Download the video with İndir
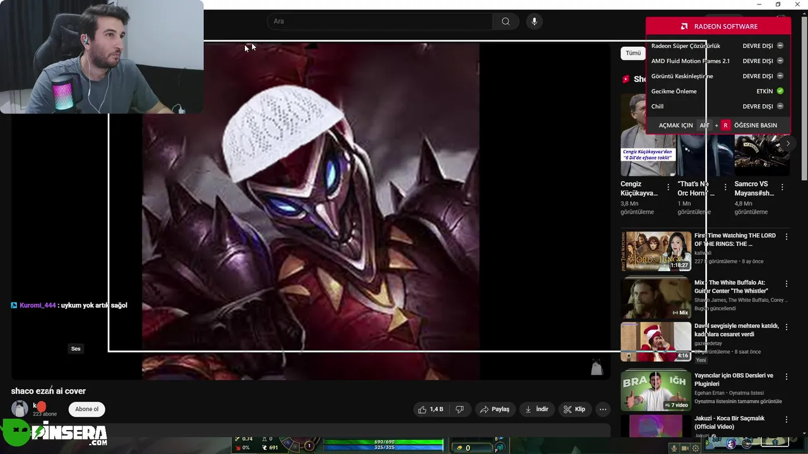808x454 pixels. [537, 409]
